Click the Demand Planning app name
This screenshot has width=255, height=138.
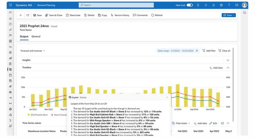point(46,5)
